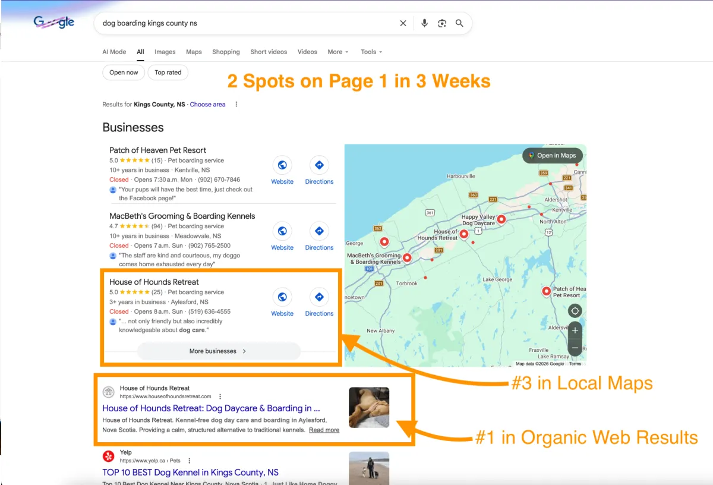Viewport: 713px width, 485px height.
Task: Open options menu for houseofhoundsretreat.com result
Action: click(220, 396)
